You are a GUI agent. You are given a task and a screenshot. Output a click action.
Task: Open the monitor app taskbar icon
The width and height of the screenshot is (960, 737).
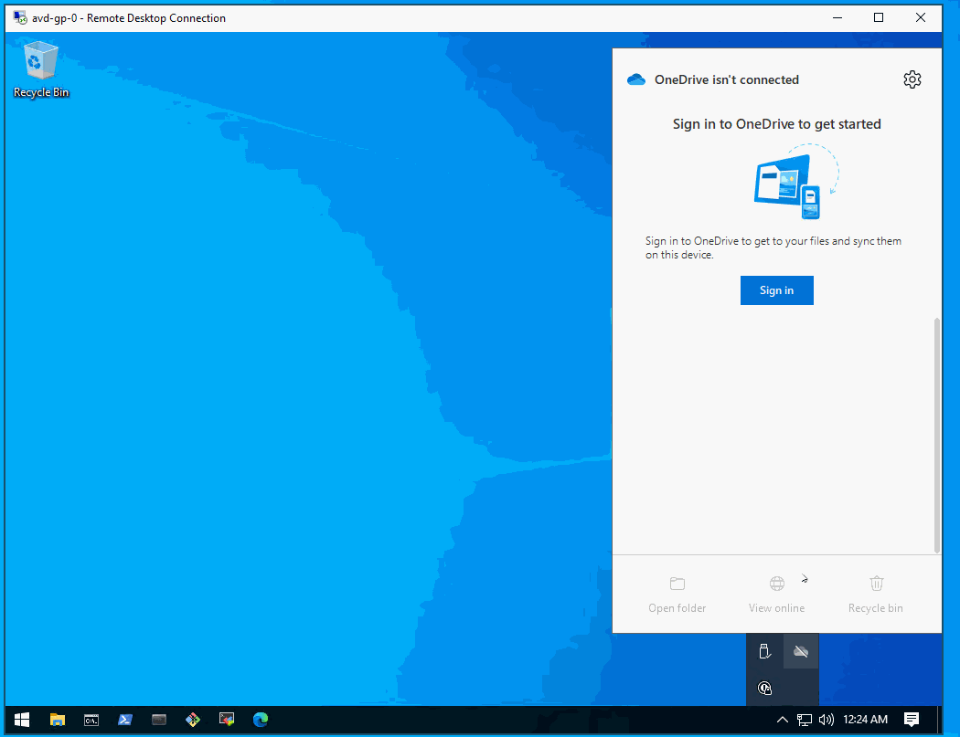227,720
